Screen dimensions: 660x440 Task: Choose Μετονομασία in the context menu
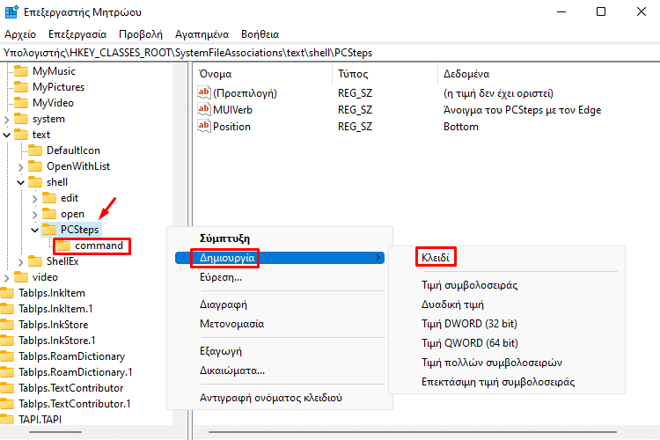(x=280, y=324)
